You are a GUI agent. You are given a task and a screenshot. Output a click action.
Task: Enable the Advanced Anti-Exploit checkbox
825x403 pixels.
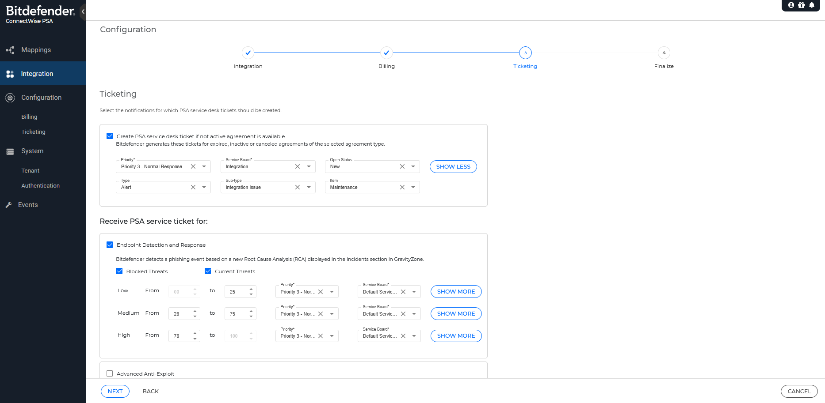click(110, 373)
